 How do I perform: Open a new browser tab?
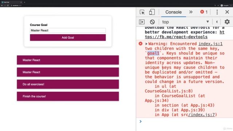[x=24, y=2]
